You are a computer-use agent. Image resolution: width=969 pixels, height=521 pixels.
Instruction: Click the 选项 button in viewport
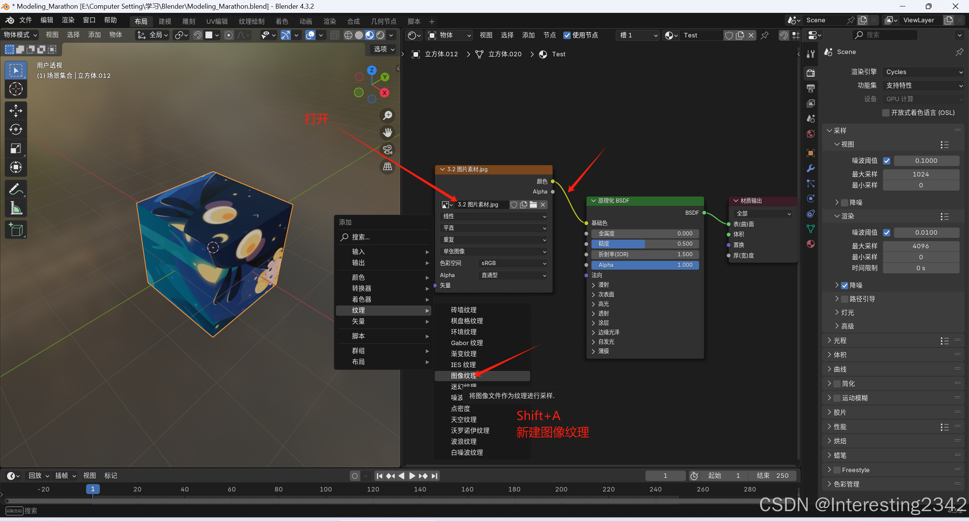click(384, 49)
